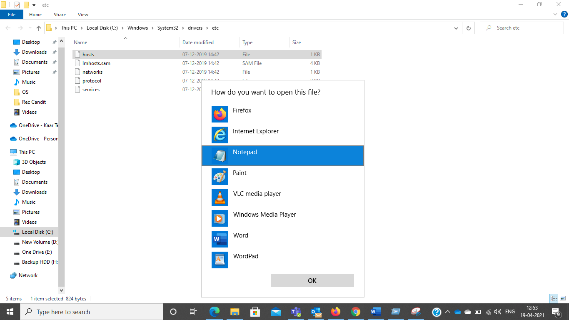Image resolution: width=569 pixels, height=320 pixels.
Task: Click the navigation pane scroll-down arrow
Action: click(x=62, y=290)
